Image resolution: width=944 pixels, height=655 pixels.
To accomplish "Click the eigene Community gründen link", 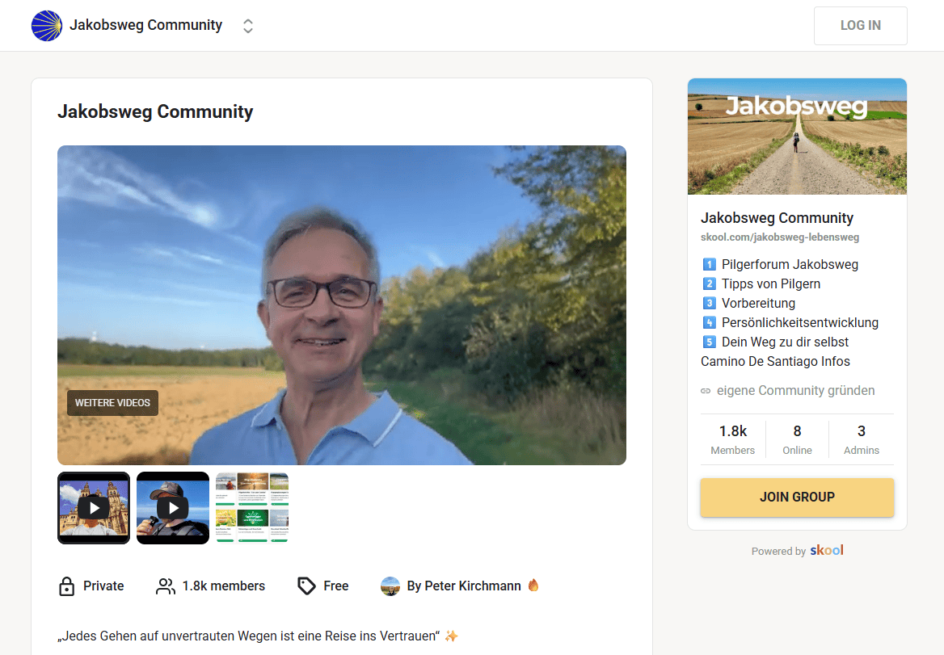I will pyautogui.click(x=795, y=390).
